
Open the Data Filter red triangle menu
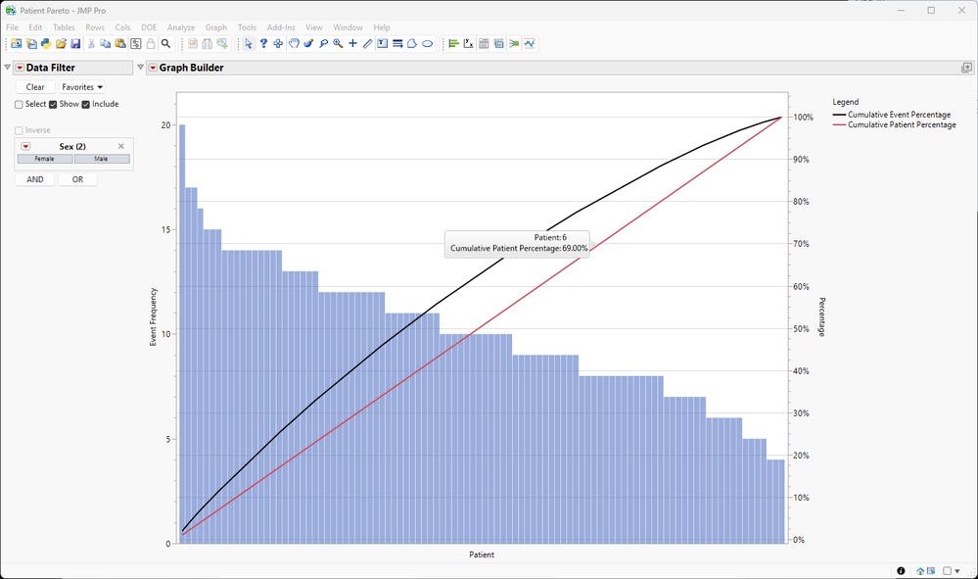point(19,68)
